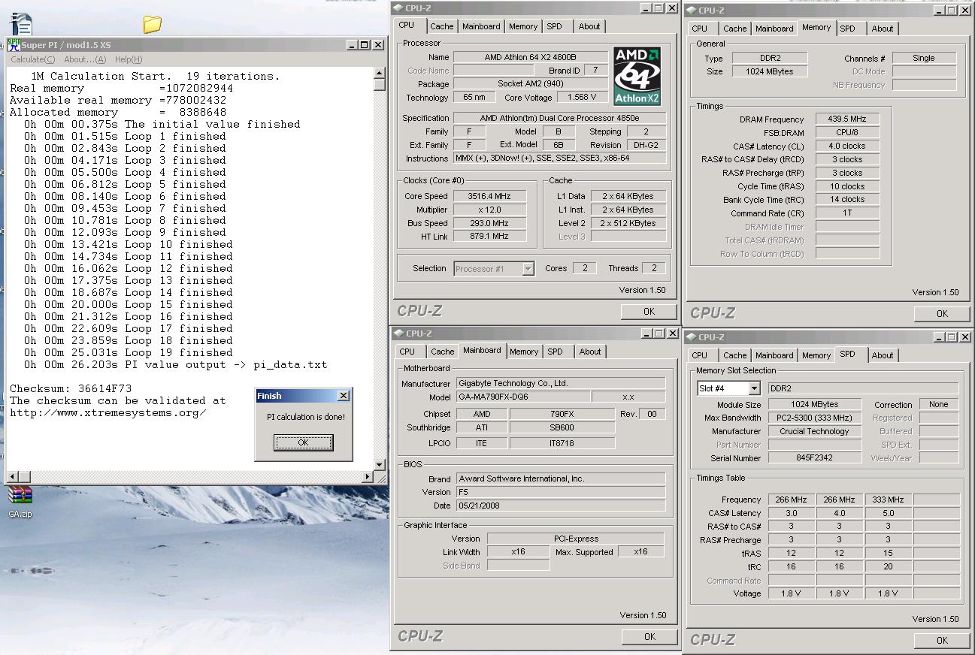Viewport: 975px width, 655px height.
Task: Click the Southbridge SB600 field
Action: (562, 427)
